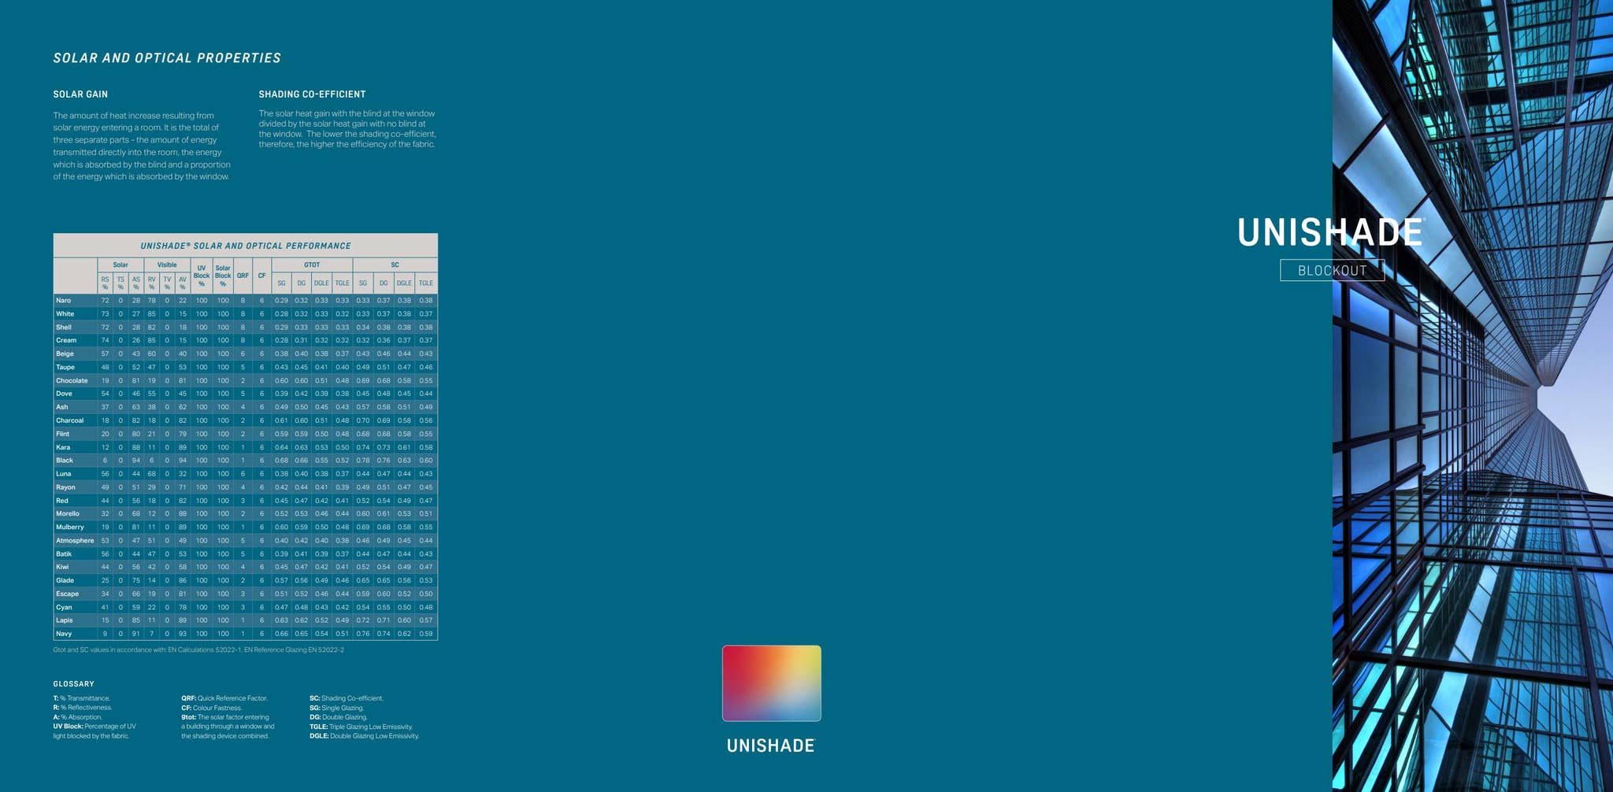1613x792 pixels.
Task: Click the Solar and Optical Properties heading
Action: click(167, 58)
